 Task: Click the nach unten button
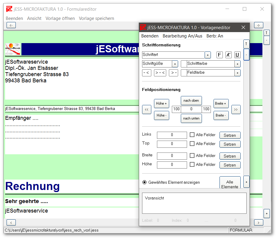click(191, 118)
